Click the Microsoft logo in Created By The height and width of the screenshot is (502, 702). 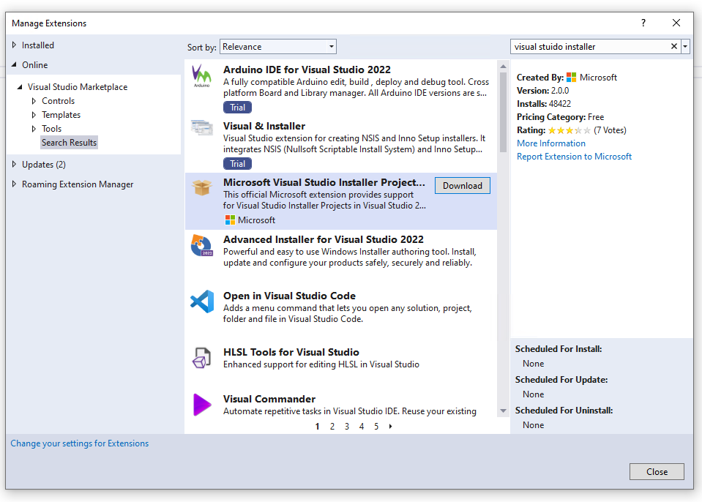click(571, 78)
